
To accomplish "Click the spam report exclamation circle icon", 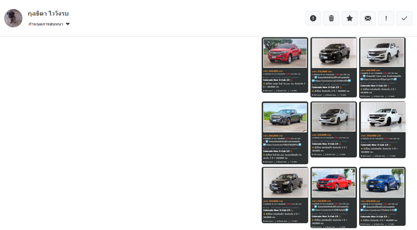I will pos(313,18).
